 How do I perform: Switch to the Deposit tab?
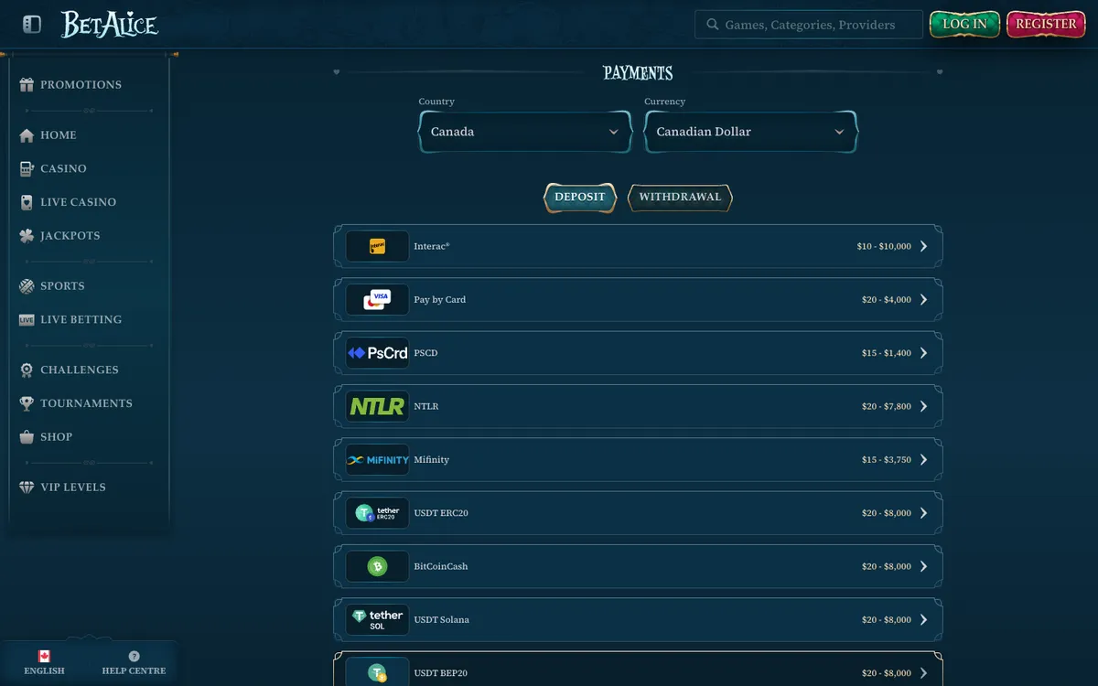pos(580,198)
